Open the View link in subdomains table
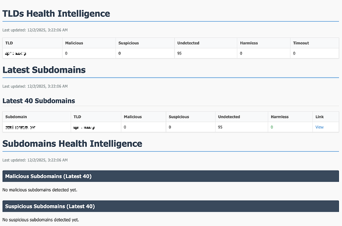The height and width of the screenshot is (226, 342). (319, 127)
